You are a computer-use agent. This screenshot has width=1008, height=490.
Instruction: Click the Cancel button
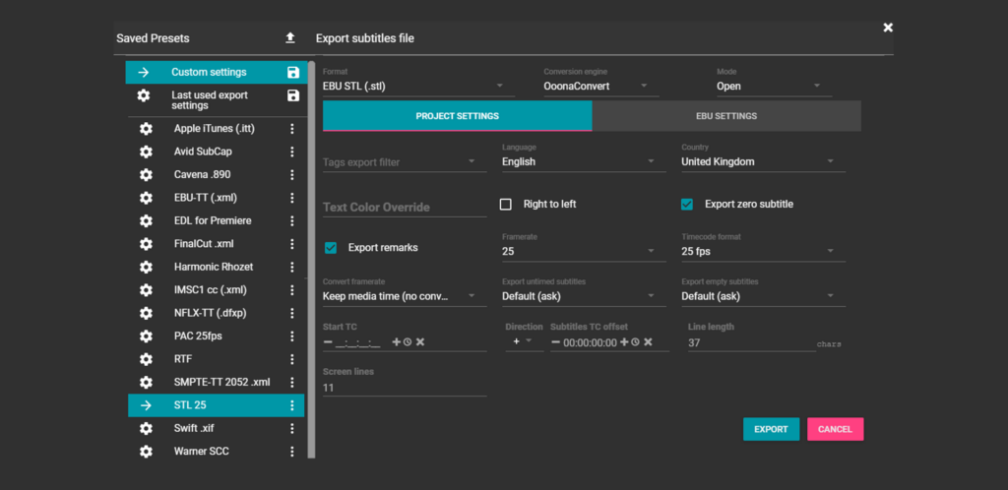click(x=835, y=429)
